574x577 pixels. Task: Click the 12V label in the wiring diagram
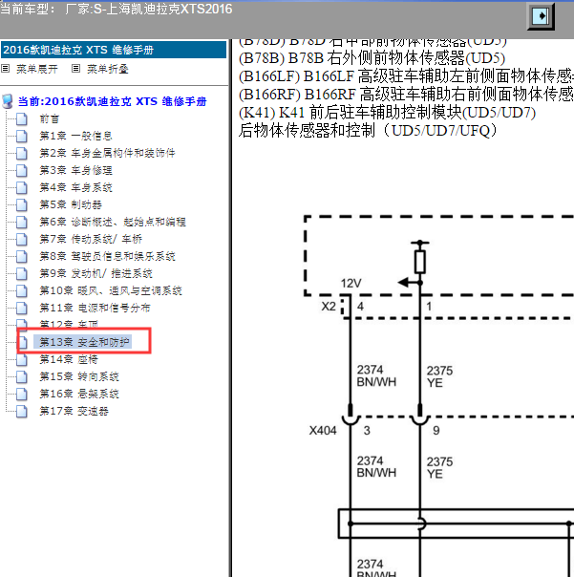tap(351, 284)
